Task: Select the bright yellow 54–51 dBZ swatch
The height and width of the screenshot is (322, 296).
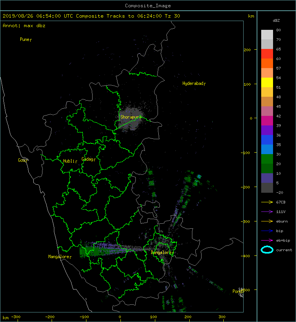Action: tap(267, 82)
